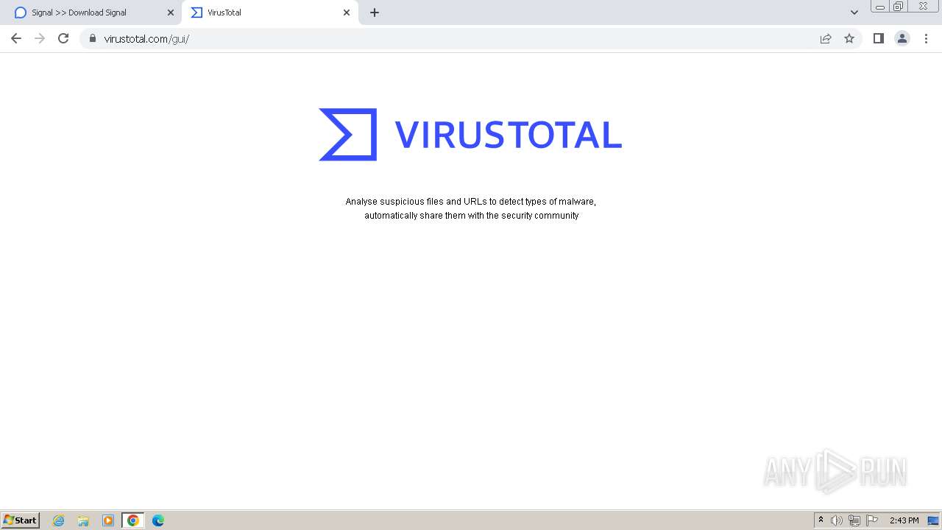Click 'Analyse suspicious files and URLs' text

[x=470, y=202]
